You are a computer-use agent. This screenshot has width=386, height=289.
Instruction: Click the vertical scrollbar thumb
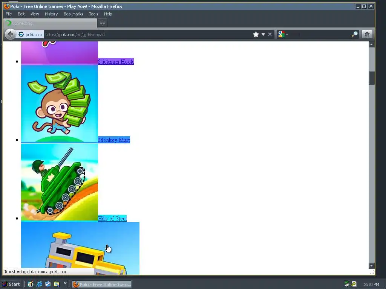pyautogui.click(x=371, y=78)
